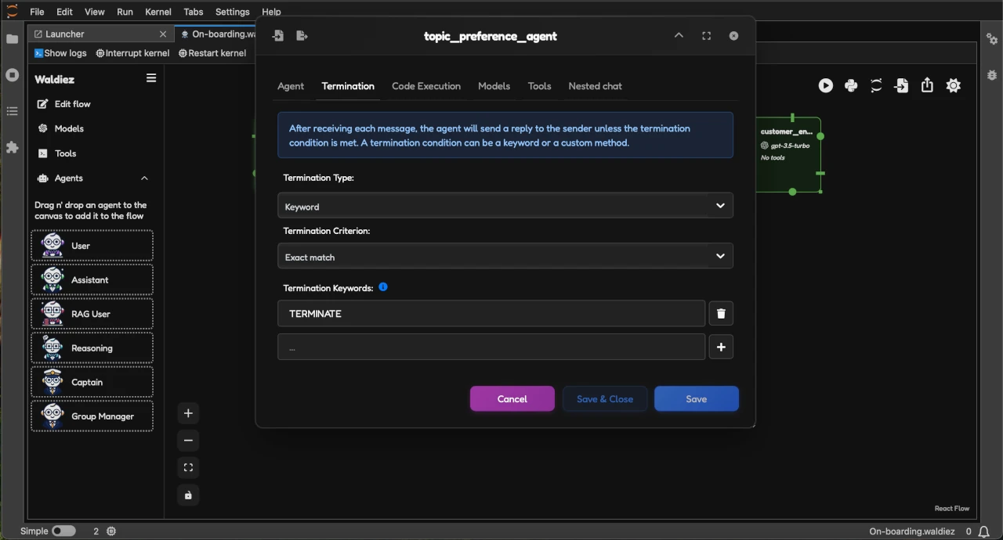
Task: Click the plus icon to add keyword
Action: coord(721,347)
